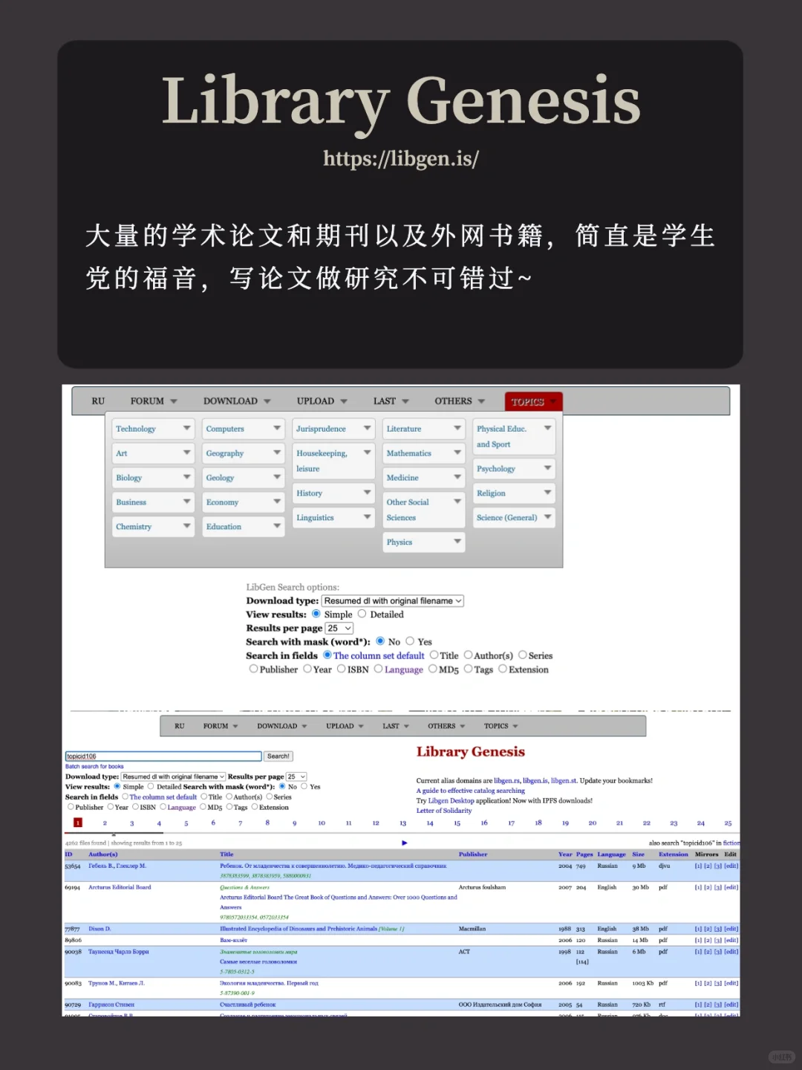Expand the Computers topic dropdown

tap(244, 429)
